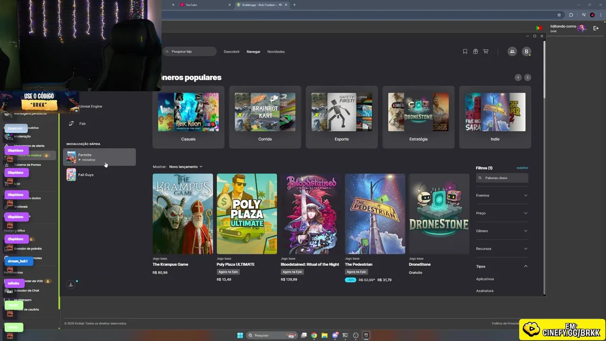Open the terminal taskbar icon
The height and width of the screenshot is (341, 606).
tap(345, 335)
